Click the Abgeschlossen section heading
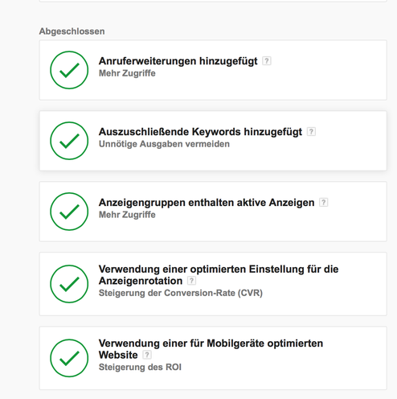The height and width of the screenshot is (399, 397). click(x=72, y=31)
